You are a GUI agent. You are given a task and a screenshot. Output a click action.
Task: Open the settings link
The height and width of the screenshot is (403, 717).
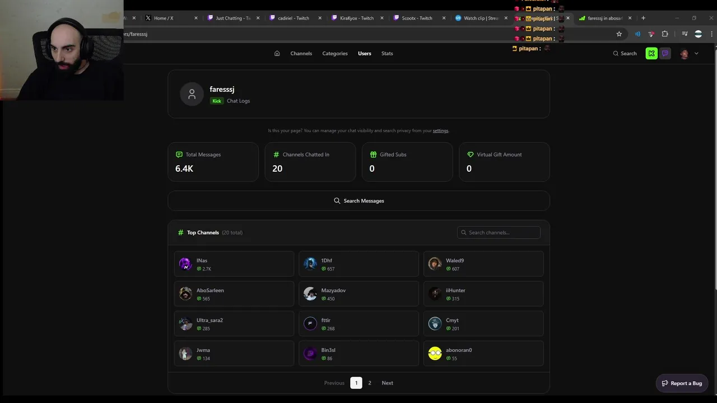point(440,130)
